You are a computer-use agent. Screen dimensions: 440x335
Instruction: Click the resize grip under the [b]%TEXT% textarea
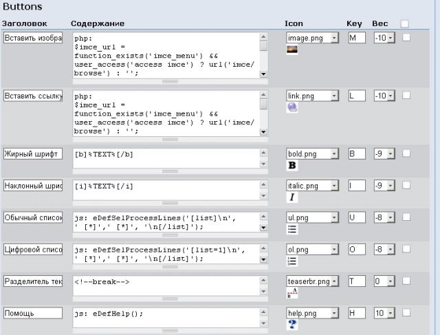pyautogui.click(x=170, y=171)
